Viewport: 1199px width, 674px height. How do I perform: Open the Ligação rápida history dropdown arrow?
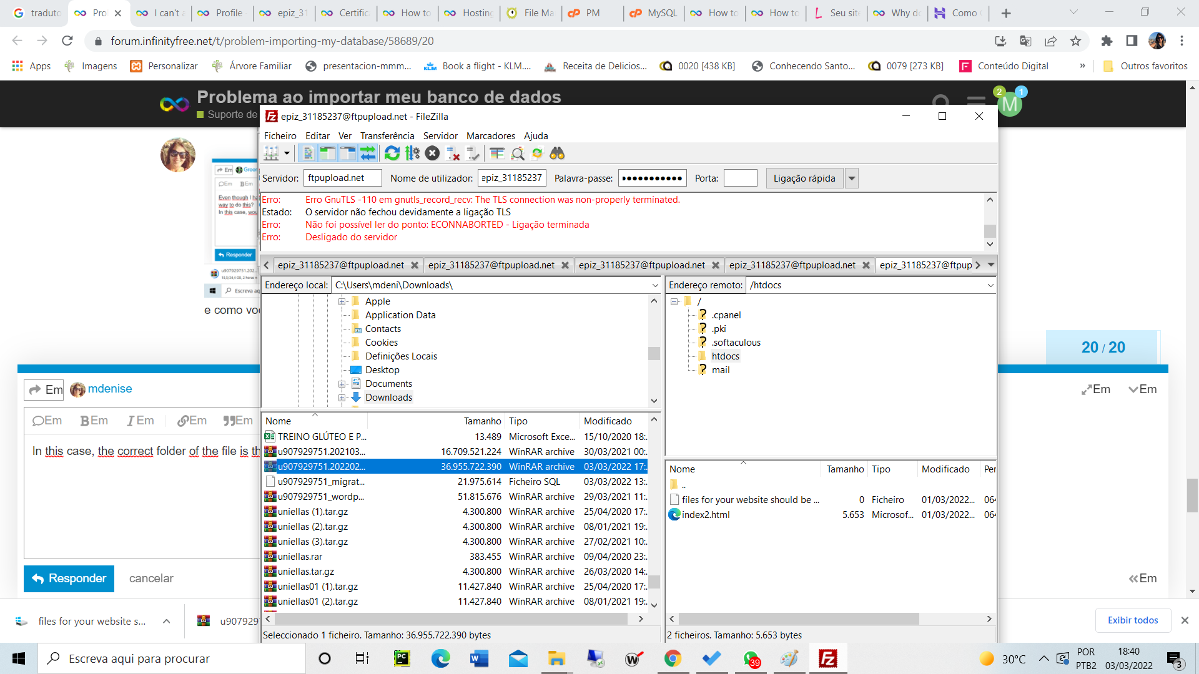(x=851, y=178)
